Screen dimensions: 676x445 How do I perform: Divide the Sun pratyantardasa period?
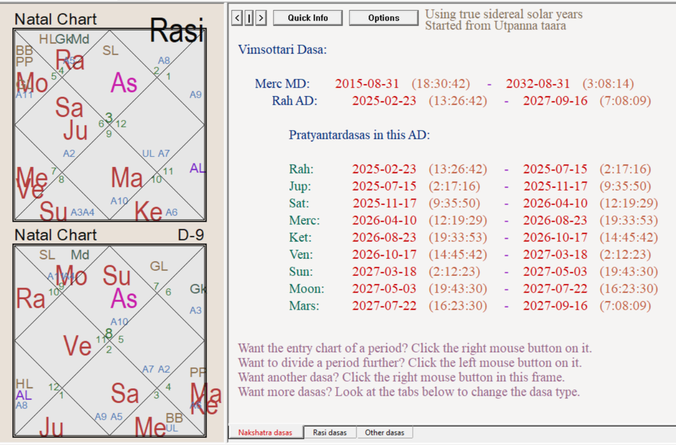(x=473, y=272)
